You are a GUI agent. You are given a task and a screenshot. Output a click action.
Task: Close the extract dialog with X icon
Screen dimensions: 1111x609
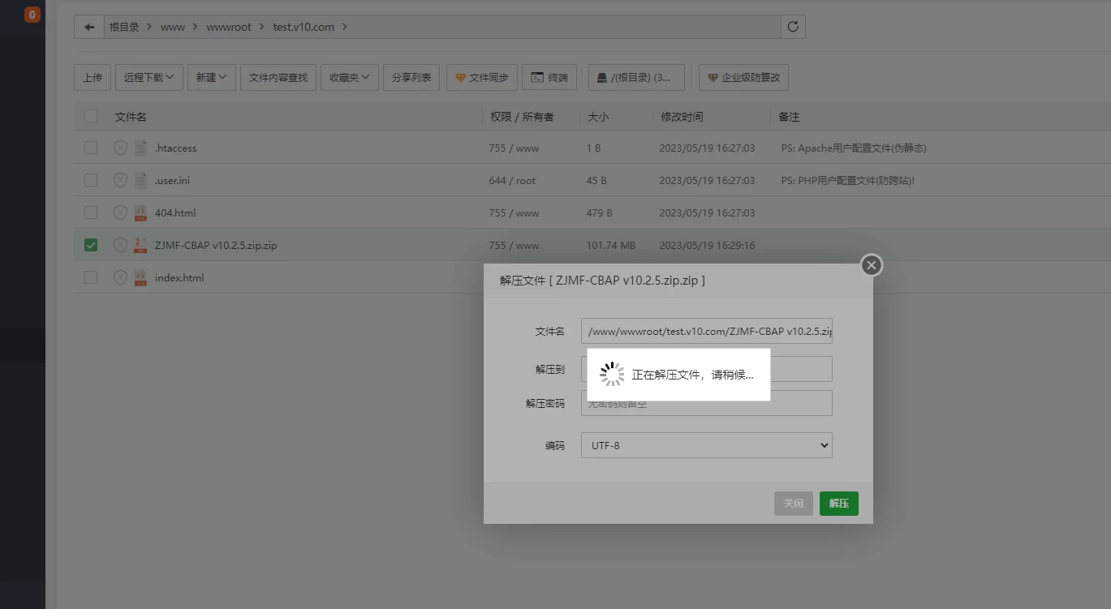click(871, 265)
